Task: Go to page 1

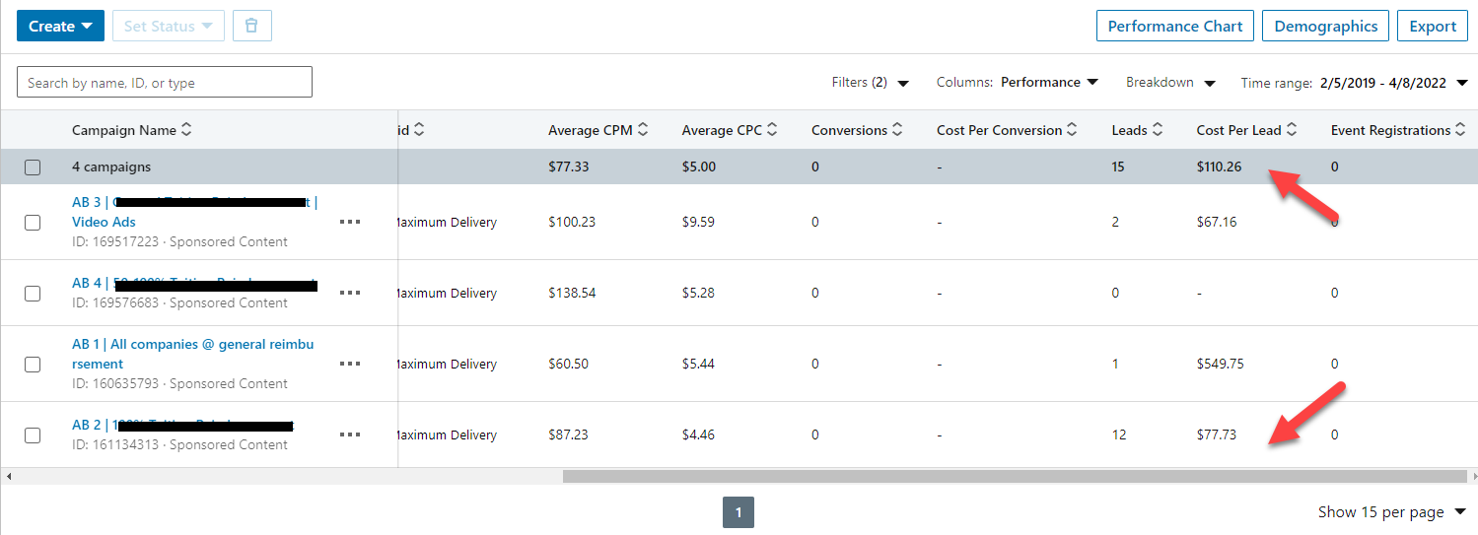Action: click(739, 512)
